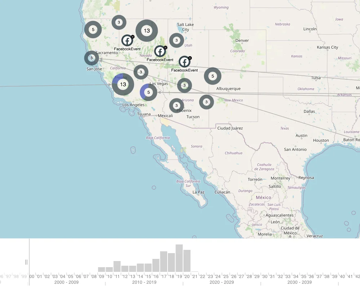Open the blue 5 cluster near Las Vegas
Image resolution: width=360 pixels, height=287 pixels.
148,92
